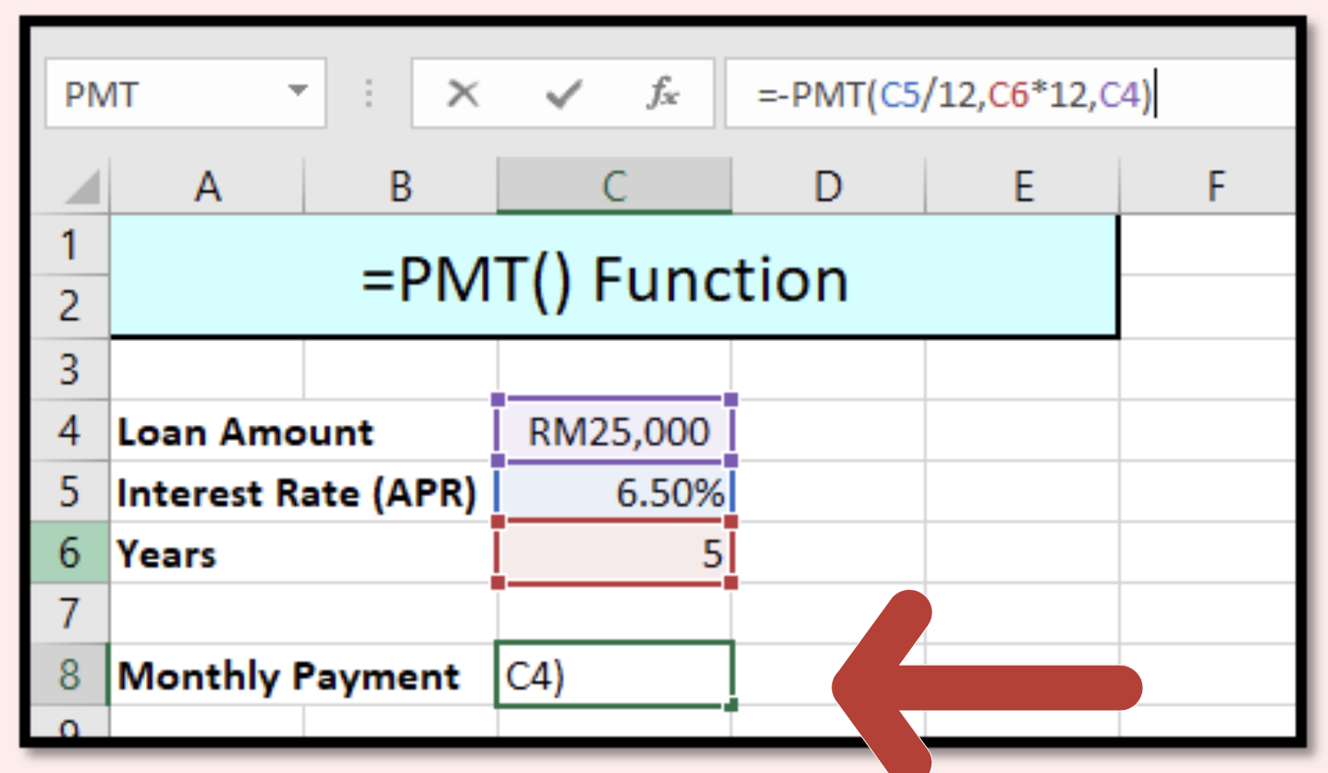Click the formula bar options dots handle

(369, 93)
